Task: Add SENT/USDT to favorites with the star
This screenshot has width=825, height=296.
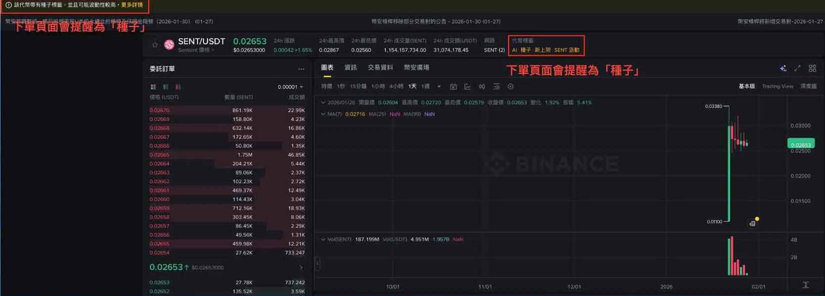Action: pos(155,45)
